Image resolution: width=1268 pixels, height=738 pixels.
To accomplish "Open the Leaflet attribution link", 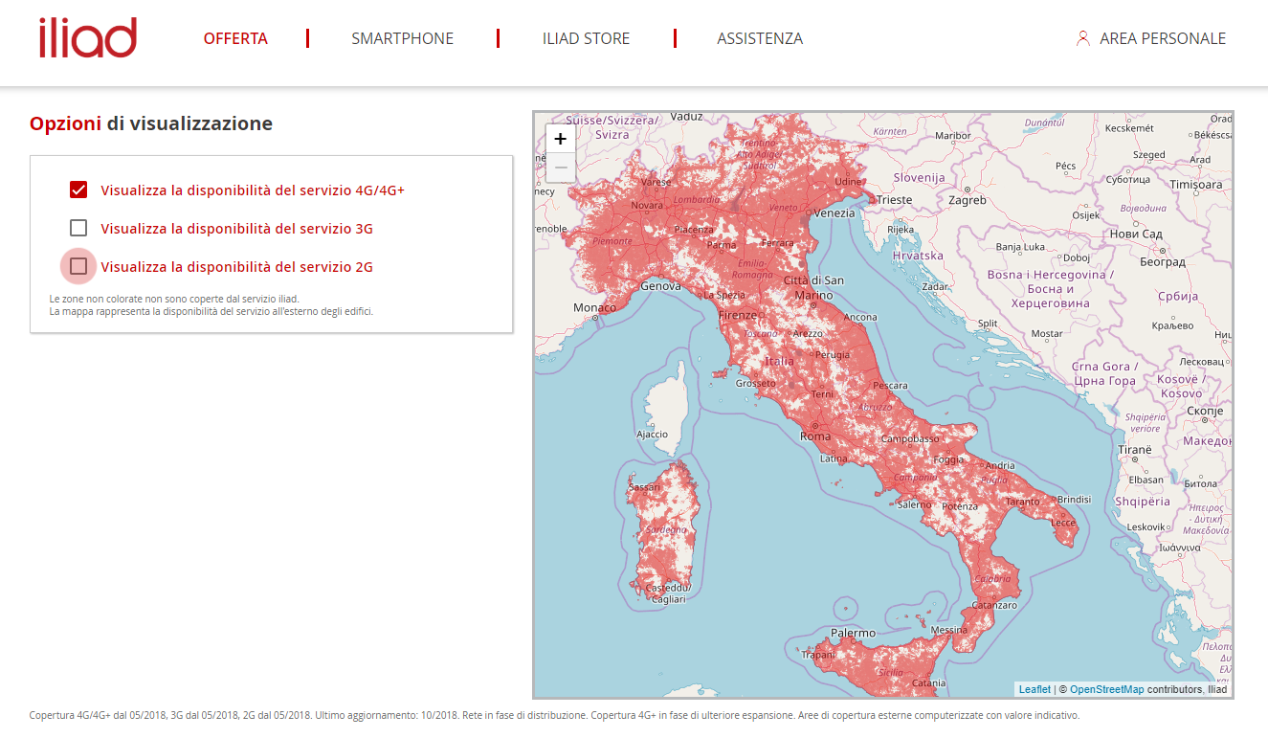I will point(1034,689).
